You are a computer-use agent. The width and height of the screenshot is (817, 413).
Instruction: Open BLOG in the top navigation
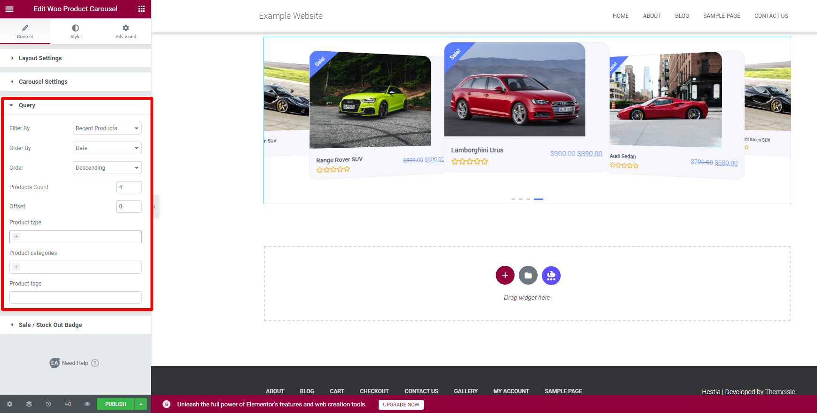pos(682,16)
